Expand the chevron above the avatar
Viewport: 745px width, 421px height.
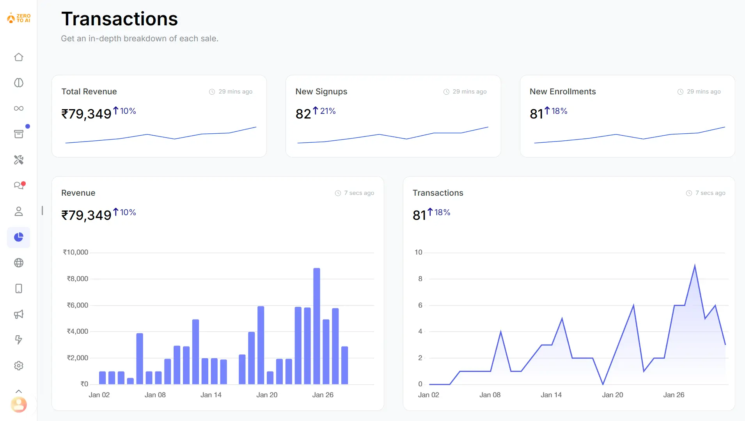point(19,391)
